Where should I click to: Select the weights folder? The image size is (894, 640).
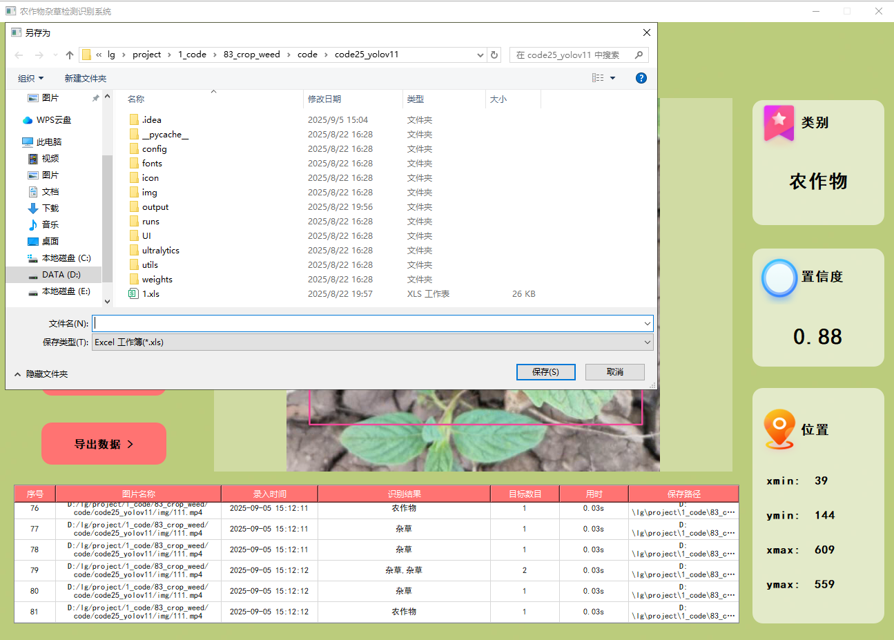pos(151,280)
